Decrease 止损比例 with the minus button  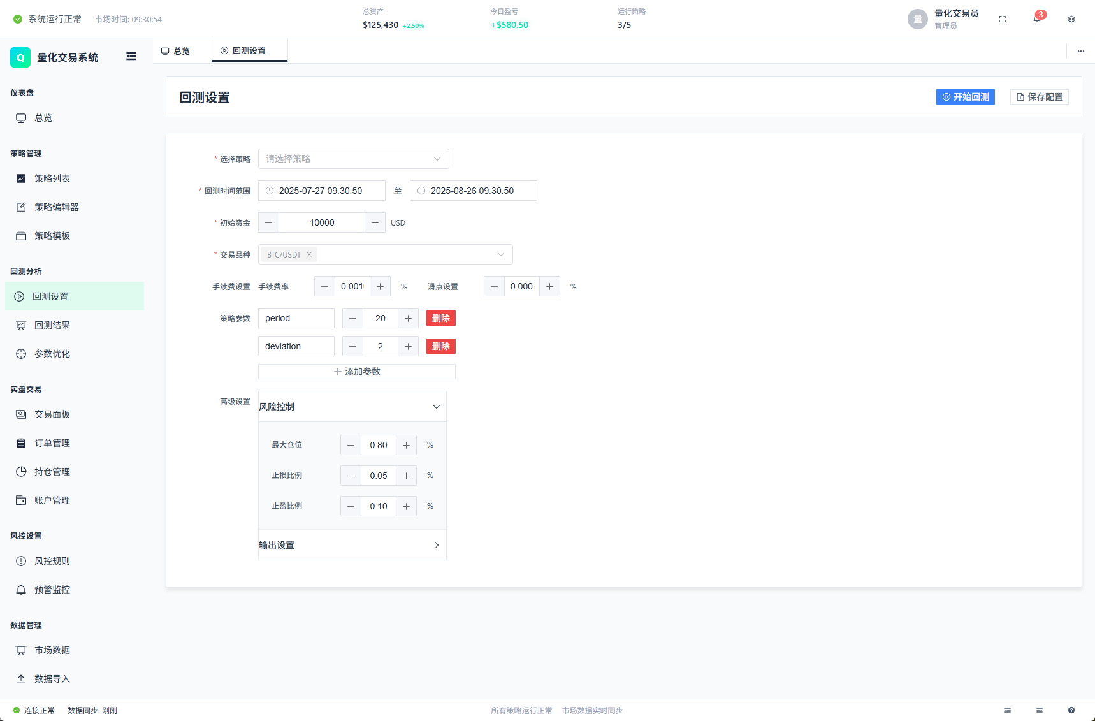[351, 476]
